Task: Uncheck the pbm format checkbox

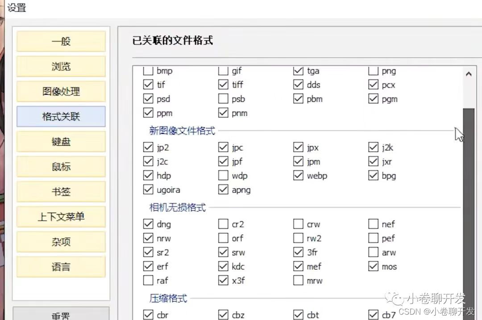Action: tap(298, 99)
